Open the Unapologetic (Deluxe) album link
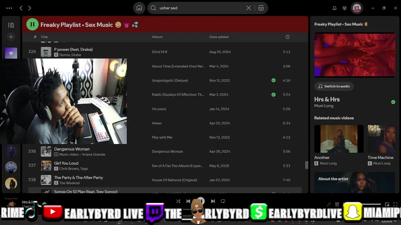The image size is (401, 225). click(170, 80)
